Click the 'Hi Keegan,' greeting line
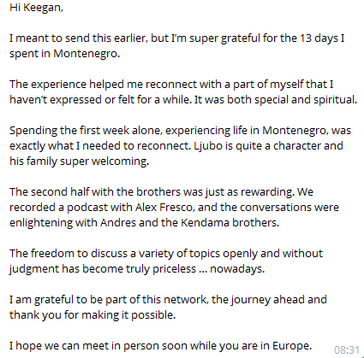 (36, 8)
